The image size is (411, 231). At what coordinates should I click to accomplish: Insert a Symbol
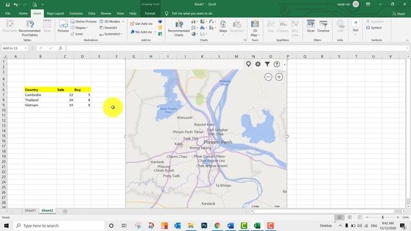[x=374, y=28]
